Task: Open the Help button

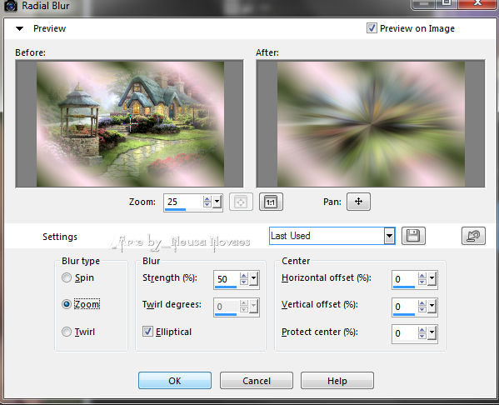Action: coord(337,381)
